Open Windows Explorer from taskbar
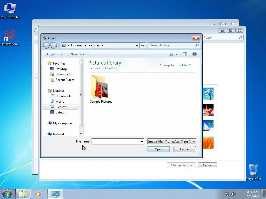 click(x=23, y=194)
